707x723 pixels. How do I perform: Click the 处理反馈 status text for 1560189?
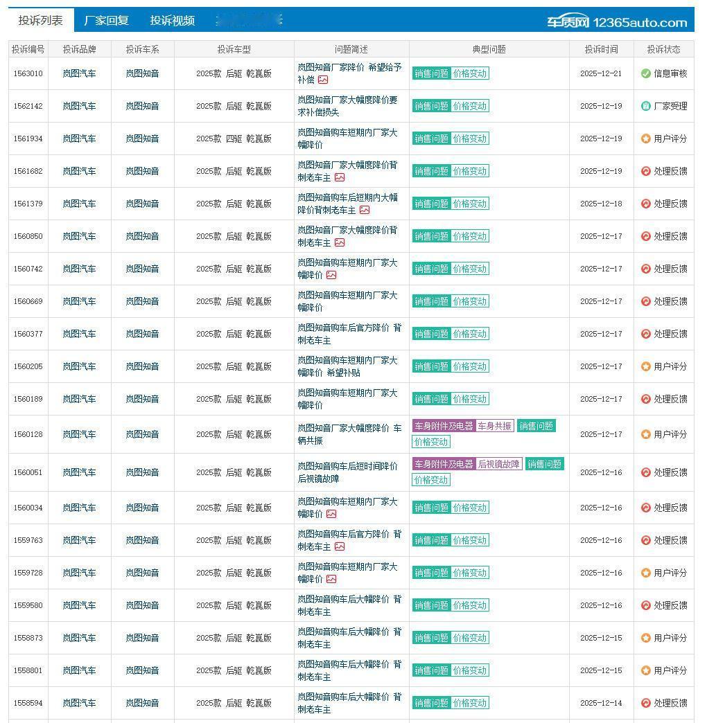(670, 399)
